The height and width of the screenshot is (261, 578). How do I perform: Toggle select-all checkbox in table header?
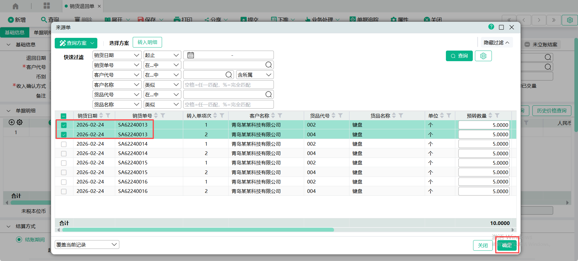pyautogui.click(x=63, y=116)
